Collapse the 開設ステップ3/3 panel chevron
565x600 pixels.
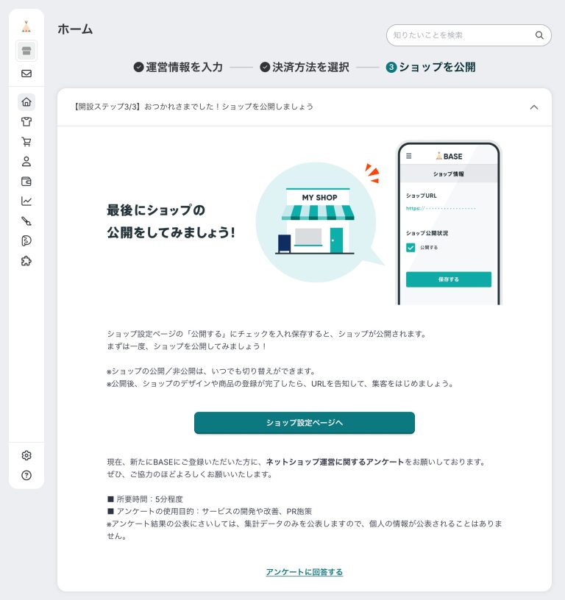[x=534, y=107]
